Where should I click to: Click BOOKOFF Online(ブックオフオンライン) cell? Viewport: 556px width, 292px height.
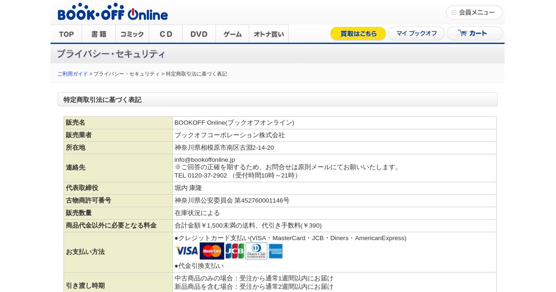tap(335, 123)
